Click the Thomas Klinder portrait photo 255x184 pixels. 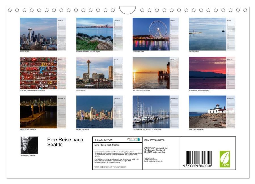pyautogui.click(x=29, y=145)
